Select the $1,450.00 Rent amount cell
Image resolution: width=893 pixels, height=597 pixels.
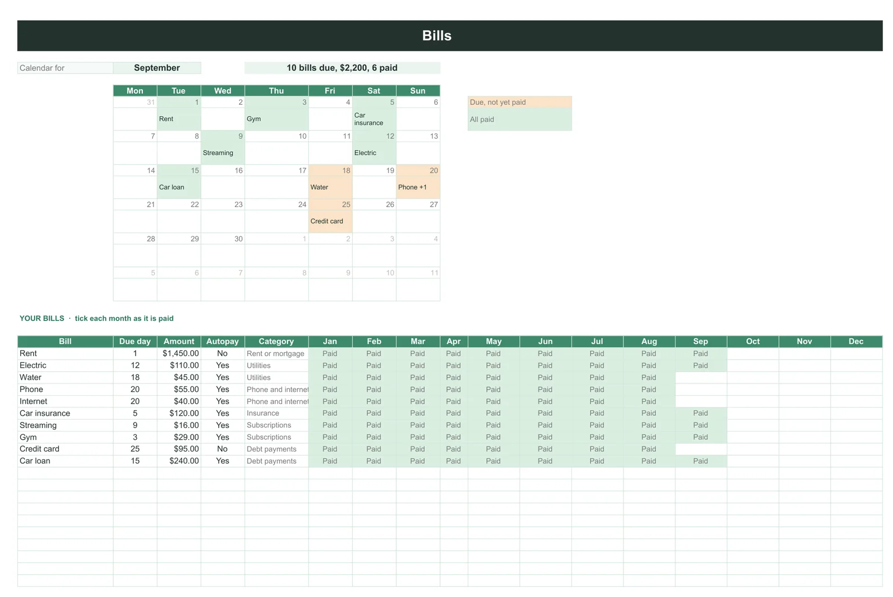pyautogui.click(x=179, y=353)
